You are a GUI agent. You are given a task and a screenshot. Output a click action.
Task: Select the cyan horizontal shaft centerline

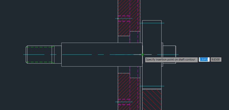coord(101,55)
